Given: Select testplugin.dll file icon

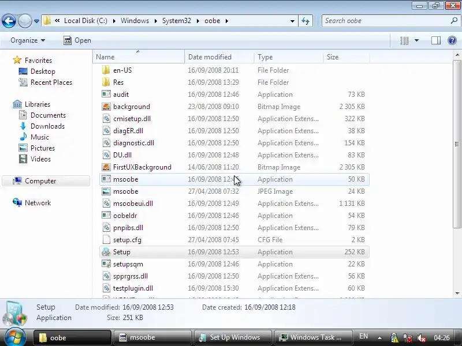Looking at the screenshot, I should (106, 288).
